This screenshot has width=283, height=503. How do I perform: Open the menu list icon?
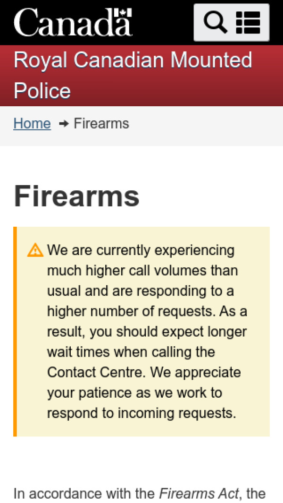248,23
